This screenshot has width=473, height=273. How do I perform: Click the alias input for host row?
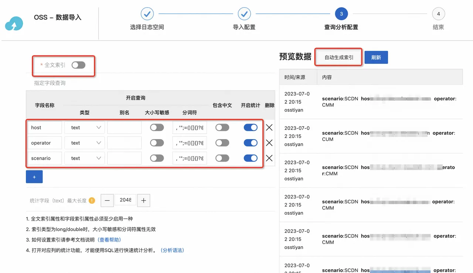pos(125,128)
